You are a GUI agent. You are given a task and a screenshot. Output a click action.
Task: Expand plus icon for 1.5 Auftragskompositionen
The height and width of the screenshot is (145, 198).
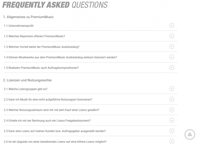172,68
